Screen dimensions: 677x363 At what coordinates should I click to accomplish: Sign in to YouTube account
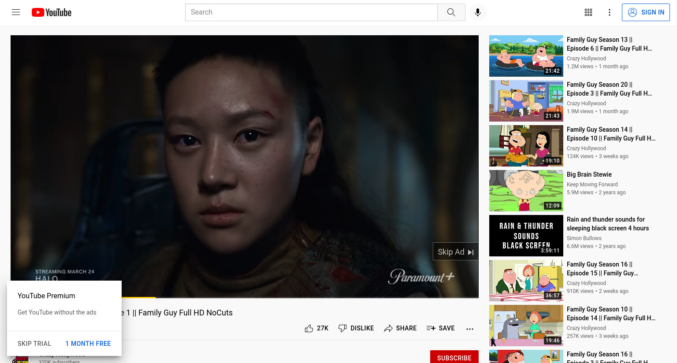coord(646,12)
